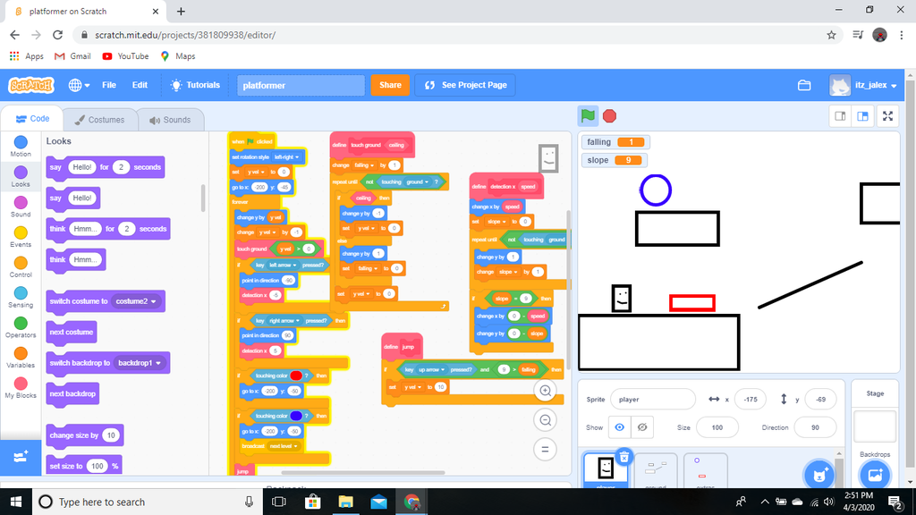Open the Windows Start menu
Viewport: 916px width, 515px height.
pyautogui.click(x=16, y=502)
